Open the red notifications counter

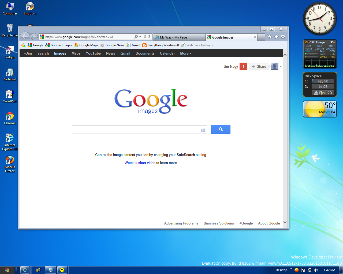[243, 66]
